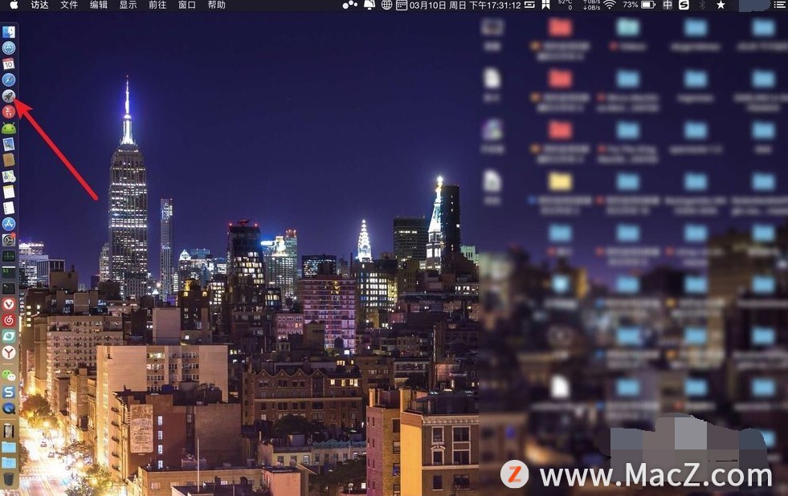This screenshot has width=788, height=496.
Task: Open Finder from the Dock
Action: pos(9,32)
